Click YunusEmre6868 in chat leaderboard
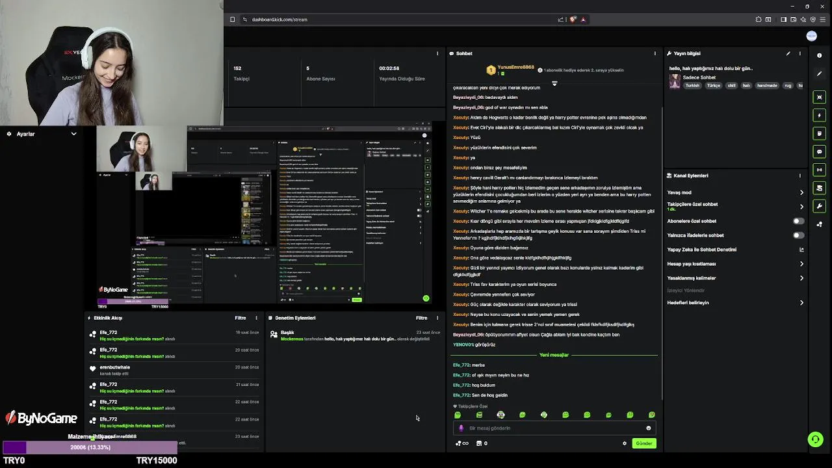Screen dimensions: 832x468 point(515,68)
